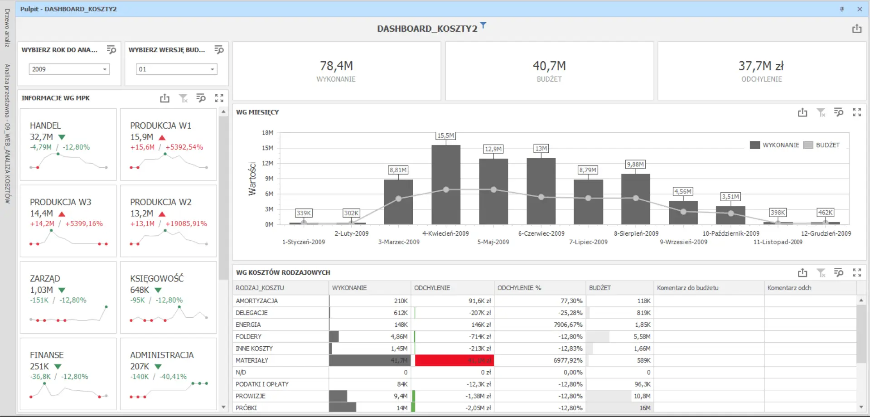870x417 pixels.
Task: Click cost table scrollbar down arrow
Action: click(x=861, y=407)
